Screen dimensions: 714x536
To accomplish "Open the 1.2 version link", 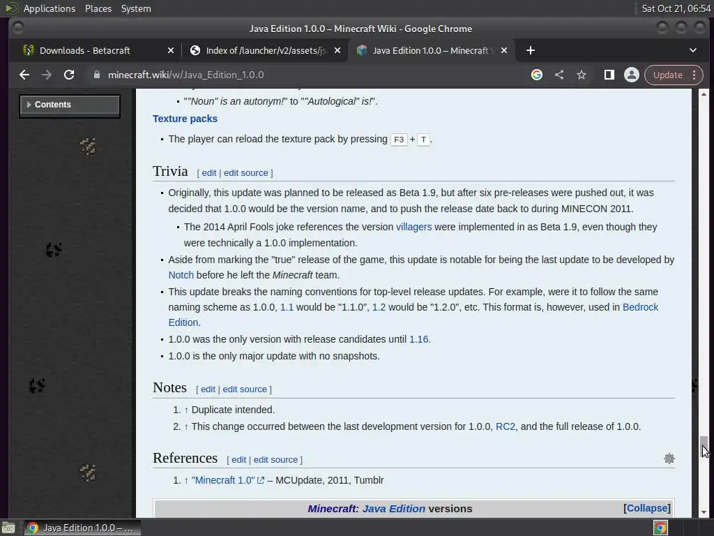I will pyautogui.click(x=379, y=308).
